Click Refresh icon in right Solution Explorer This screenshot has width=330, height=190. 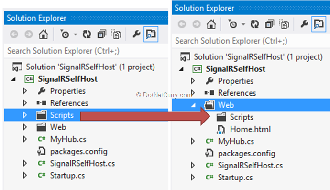point(254,24)
